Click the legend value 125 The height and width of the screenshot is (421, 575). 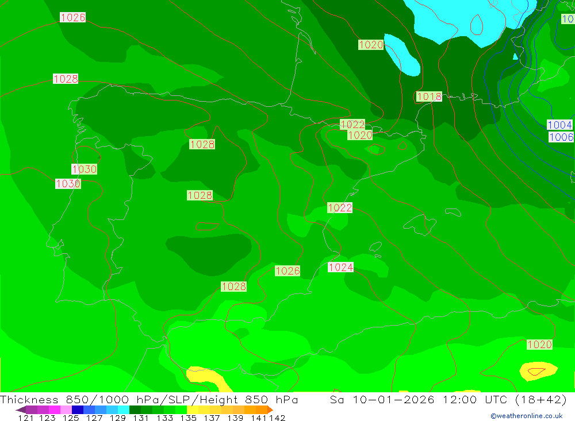click(71, 418)
